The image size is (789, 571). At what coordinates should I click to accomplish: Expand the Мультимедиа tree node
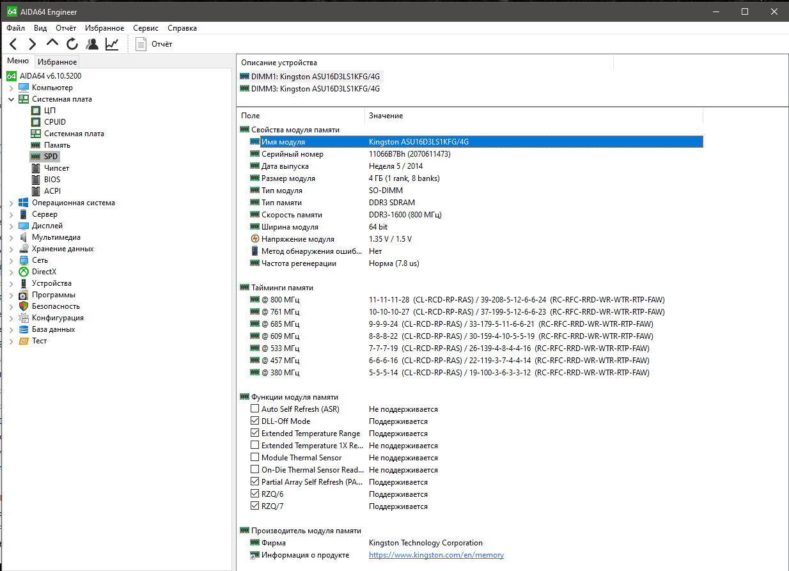(x=12, y=237)
